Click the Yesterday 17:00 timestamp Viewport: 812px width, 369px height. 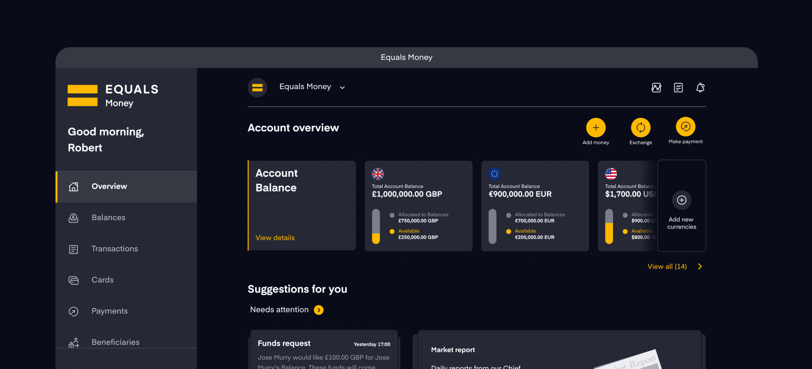click(x=372, y=344)
